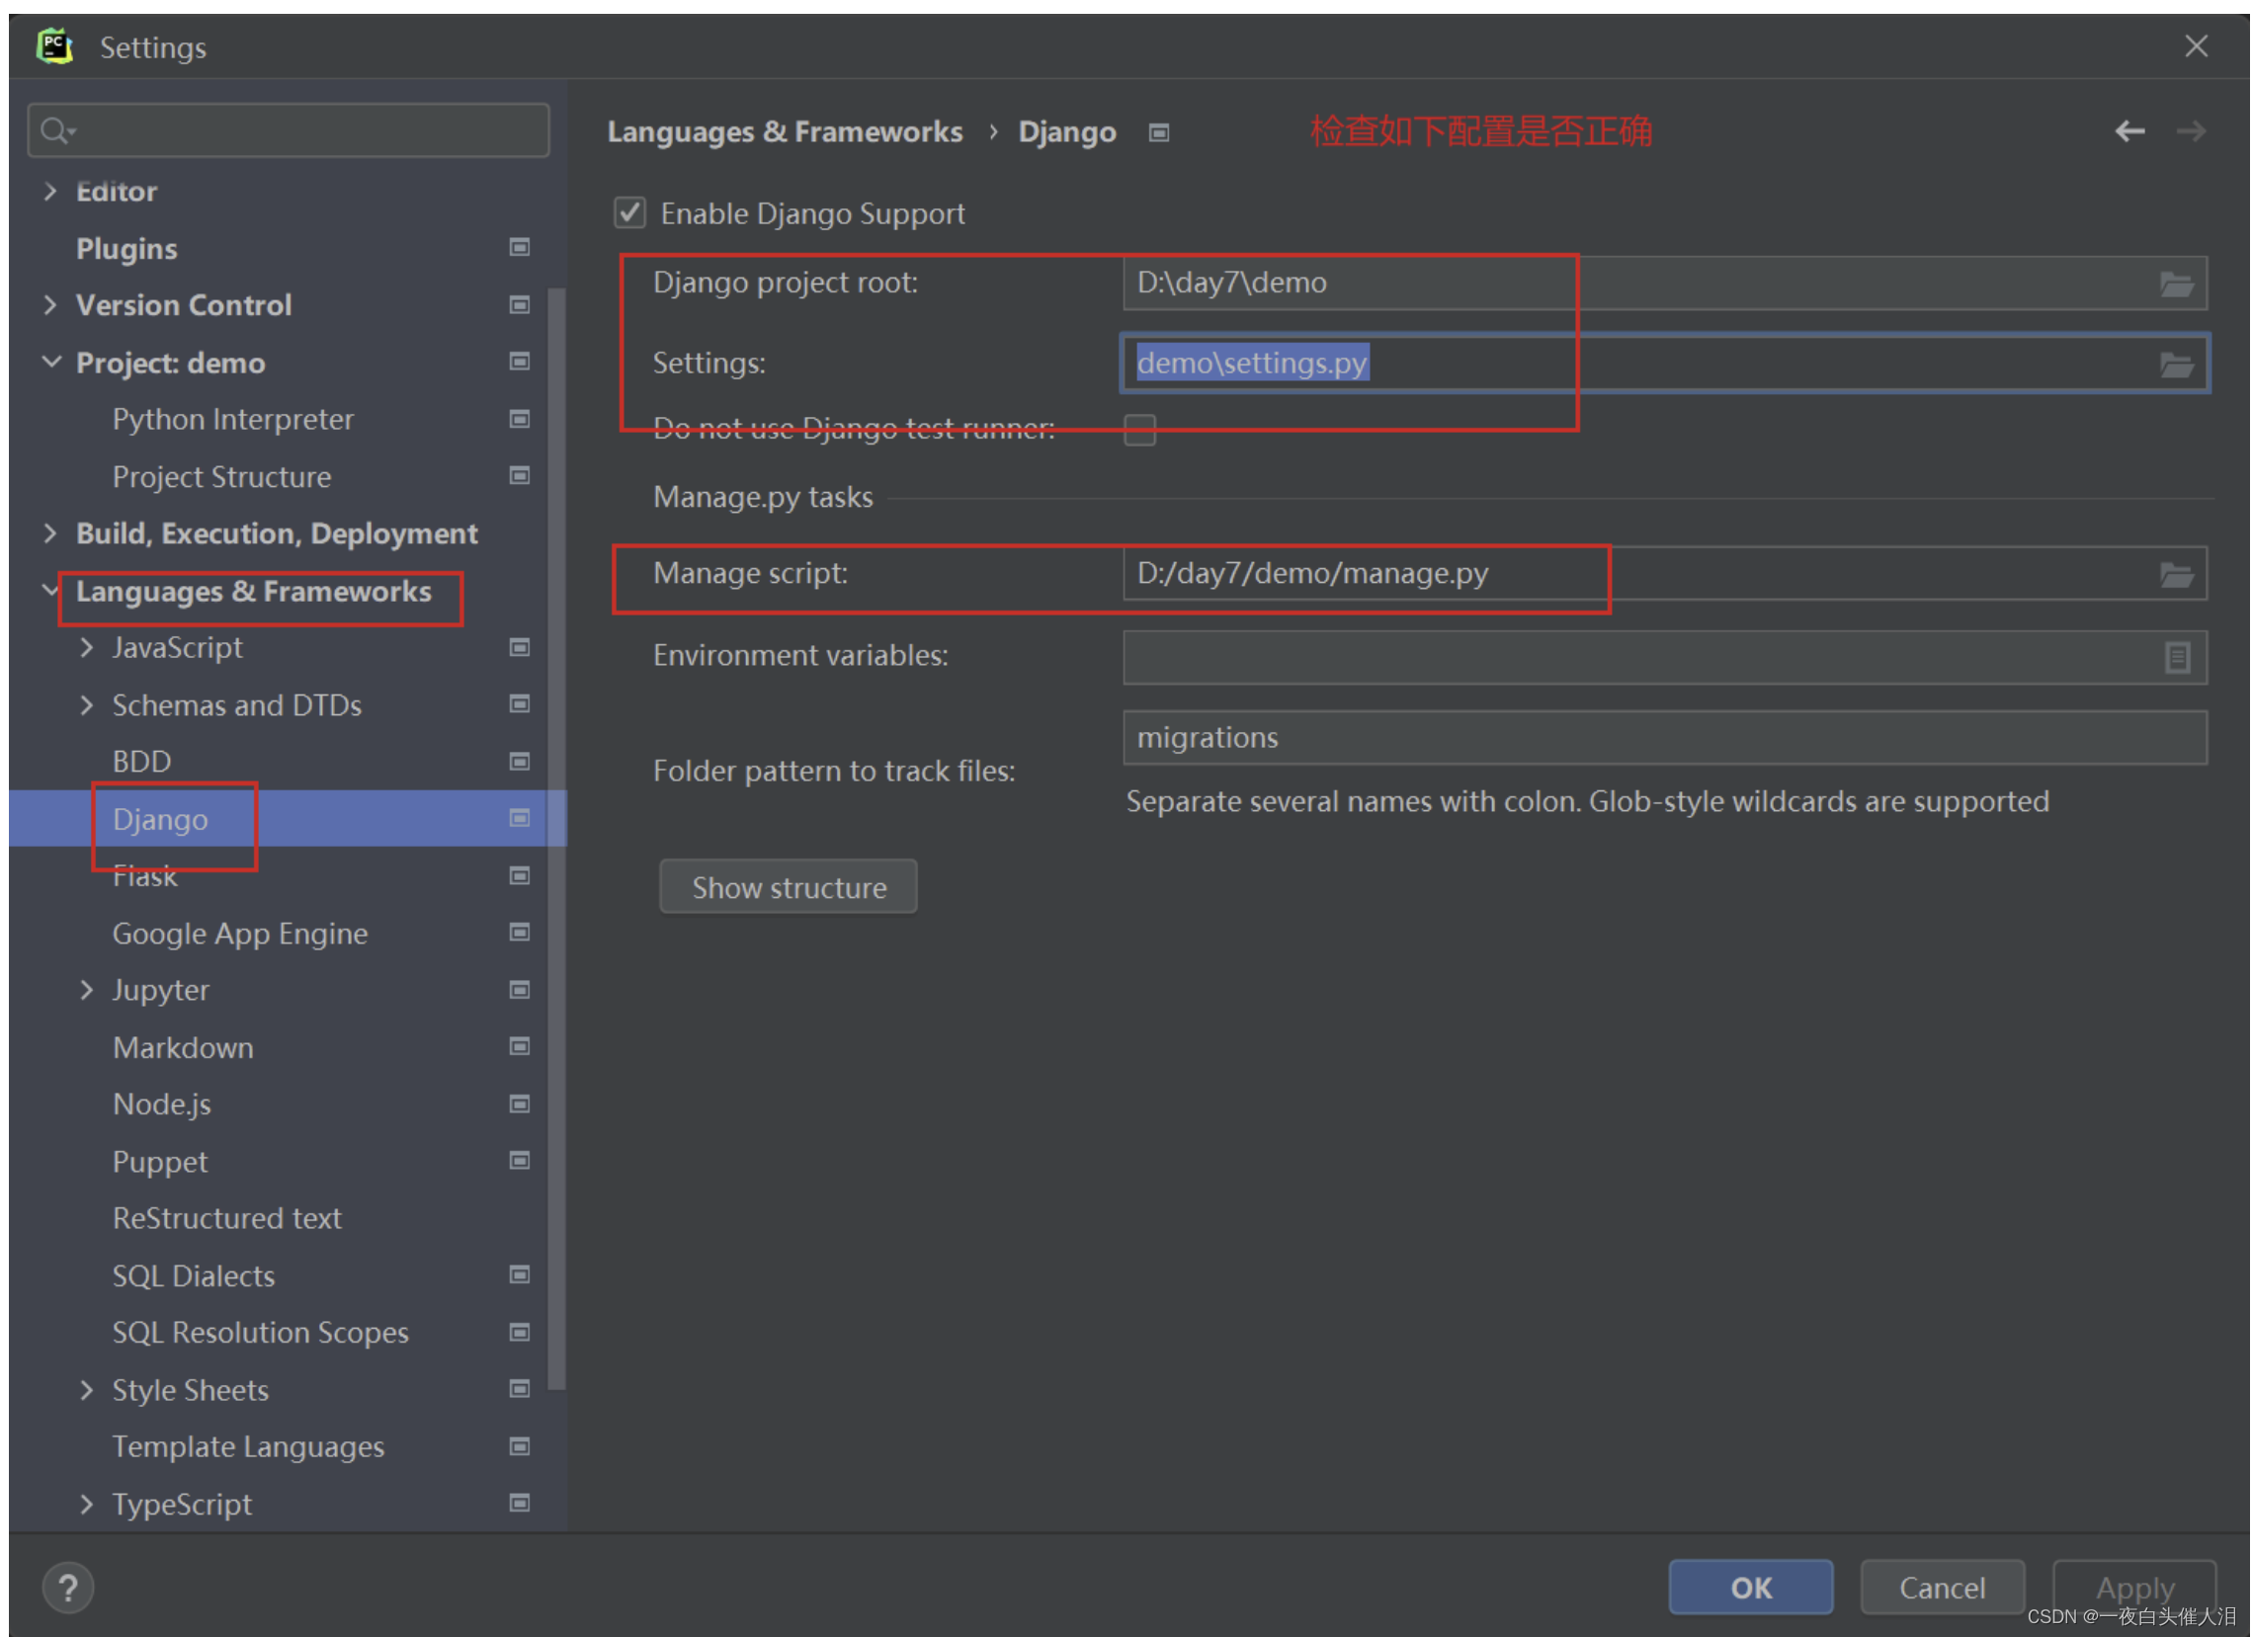Image resolution: width=2252 pixels, height=1637 pixels.
Task: Collapse Project: demo section
Action: tap(49, 363)
